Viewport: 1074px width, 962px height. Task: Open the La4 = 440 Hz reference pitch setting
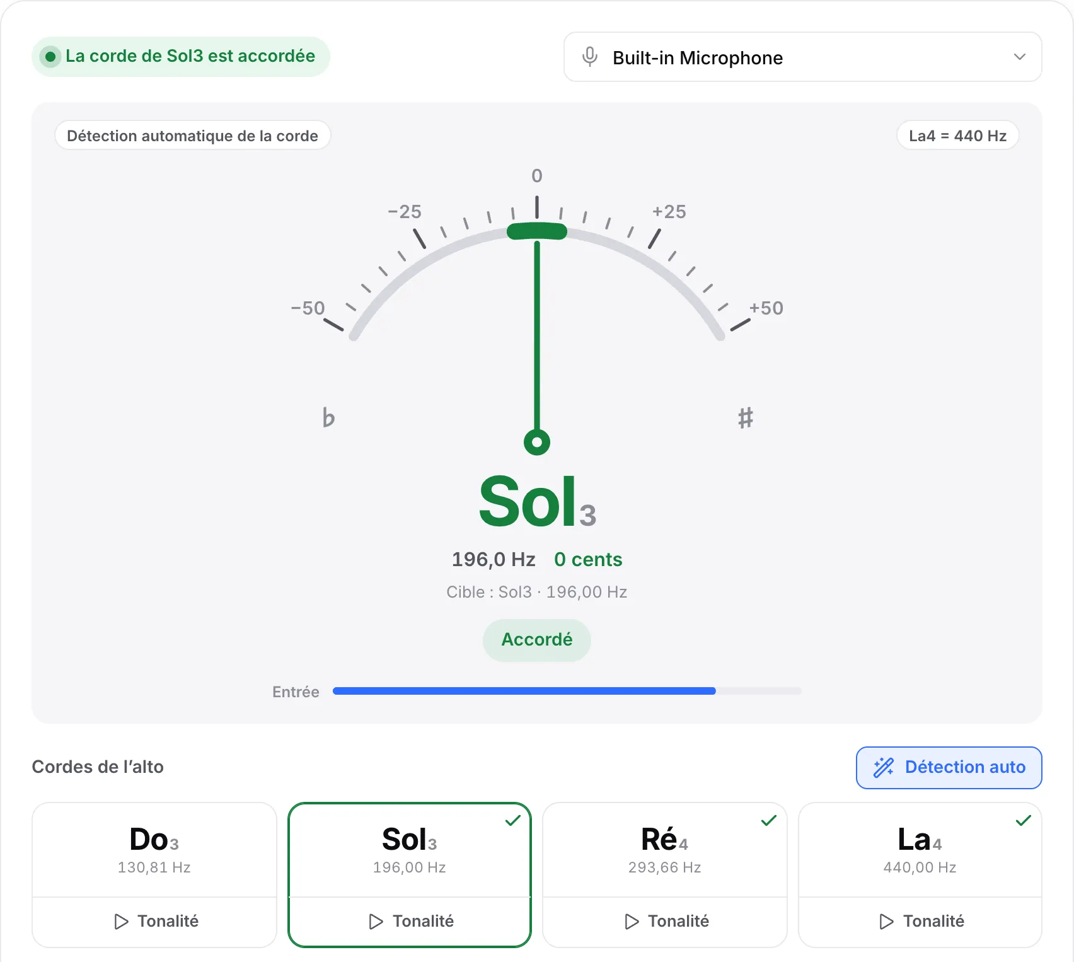coord(957,136)
